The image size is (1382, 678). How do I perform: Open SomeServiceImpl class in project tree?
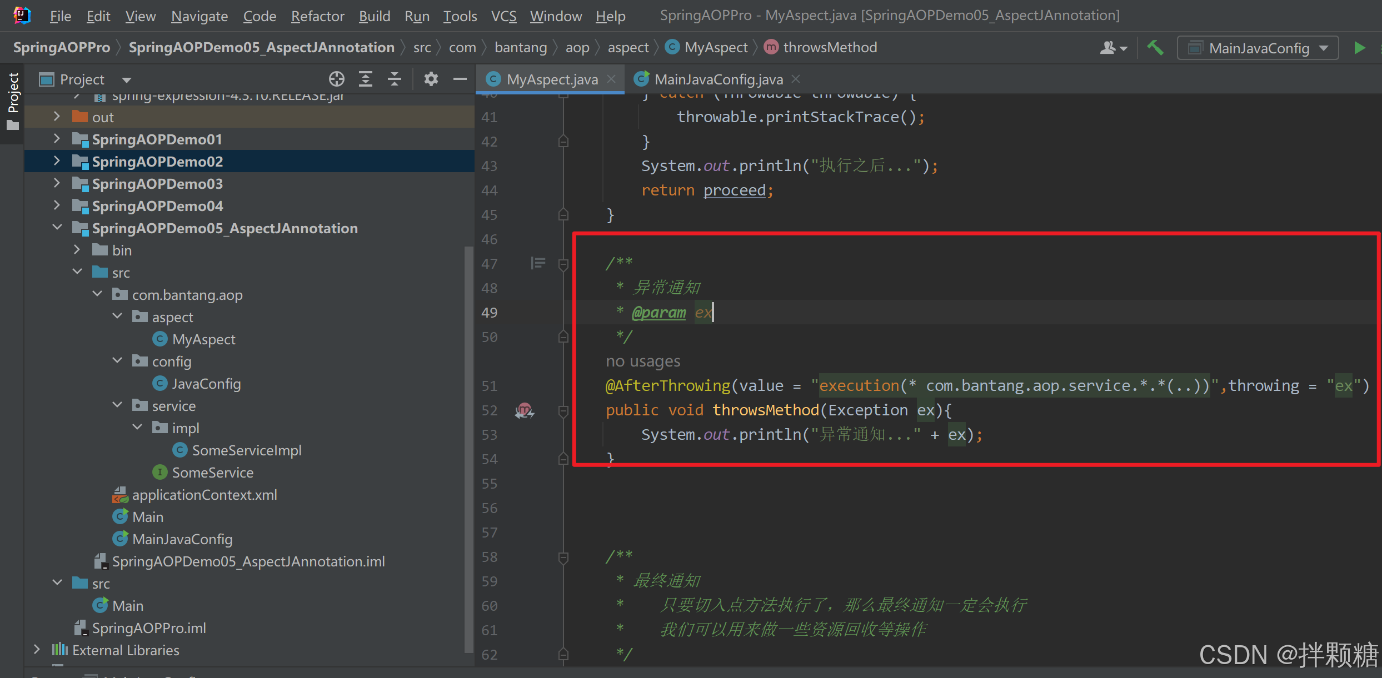[x=246, y=450]
